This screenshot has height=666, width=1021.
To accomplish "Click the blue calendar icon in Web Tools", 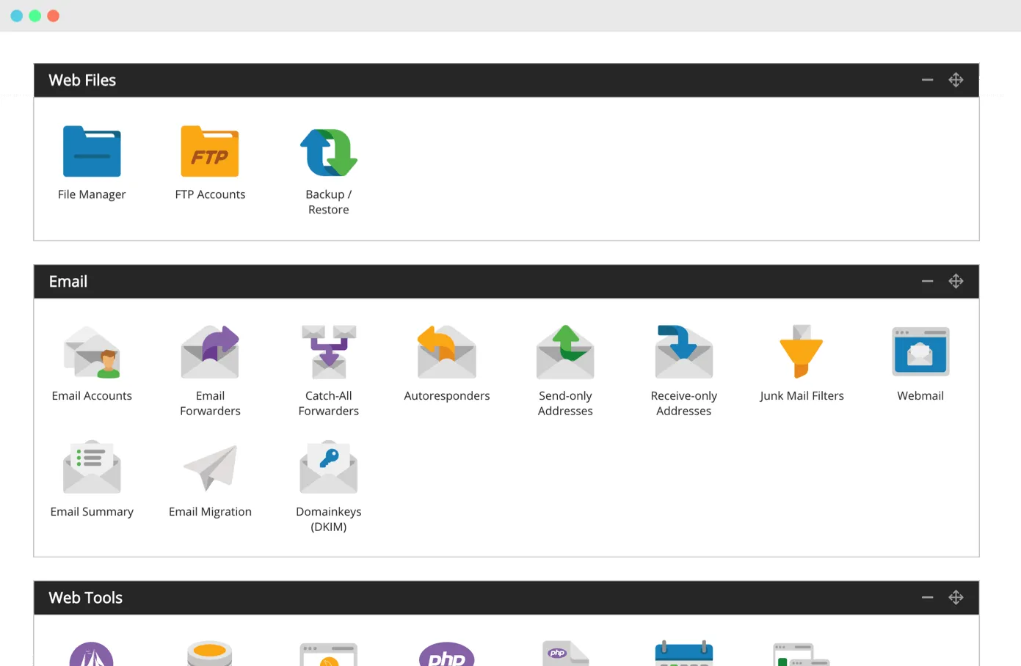I will [x=683, y=654].
